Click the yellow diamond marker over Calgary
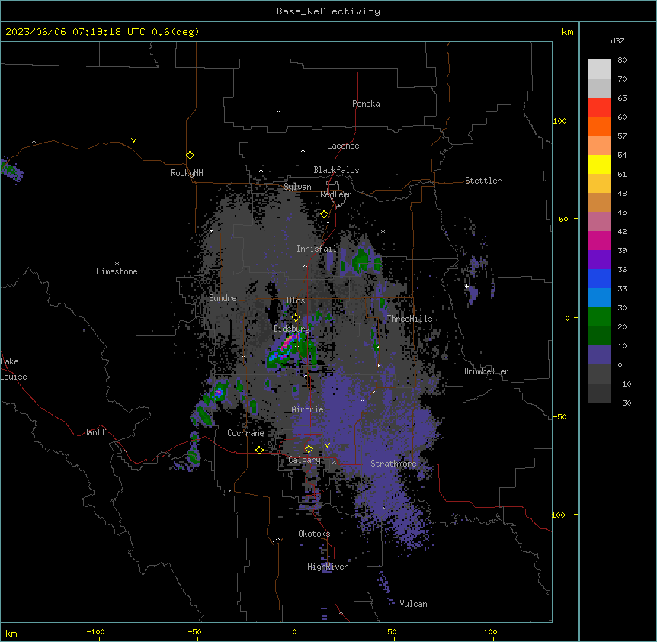 click(309, 449)
